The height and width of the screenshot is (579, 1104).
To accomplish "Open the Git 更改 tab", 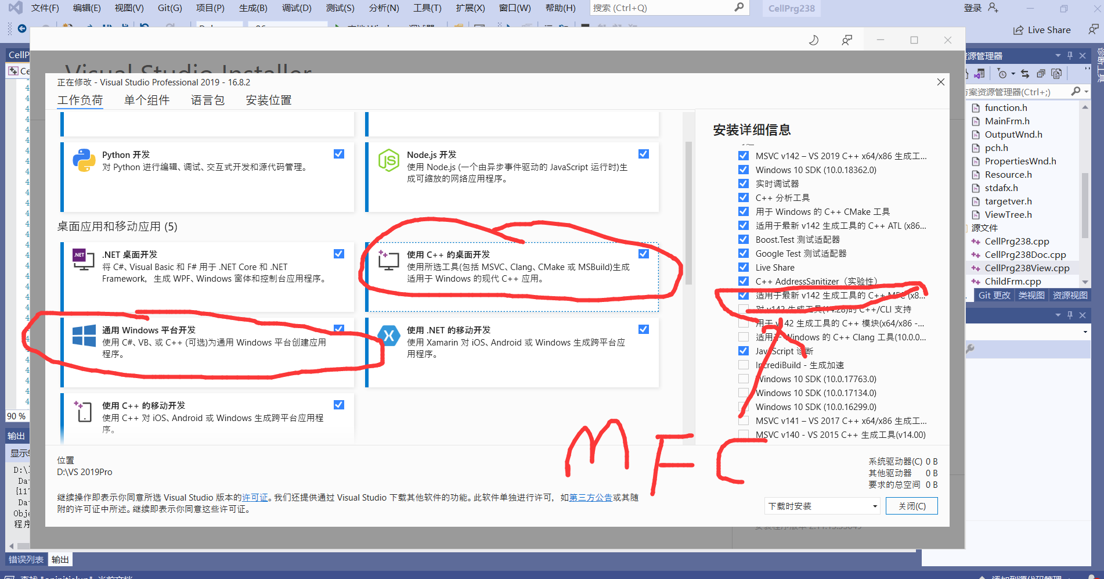I will pos(994,295).
